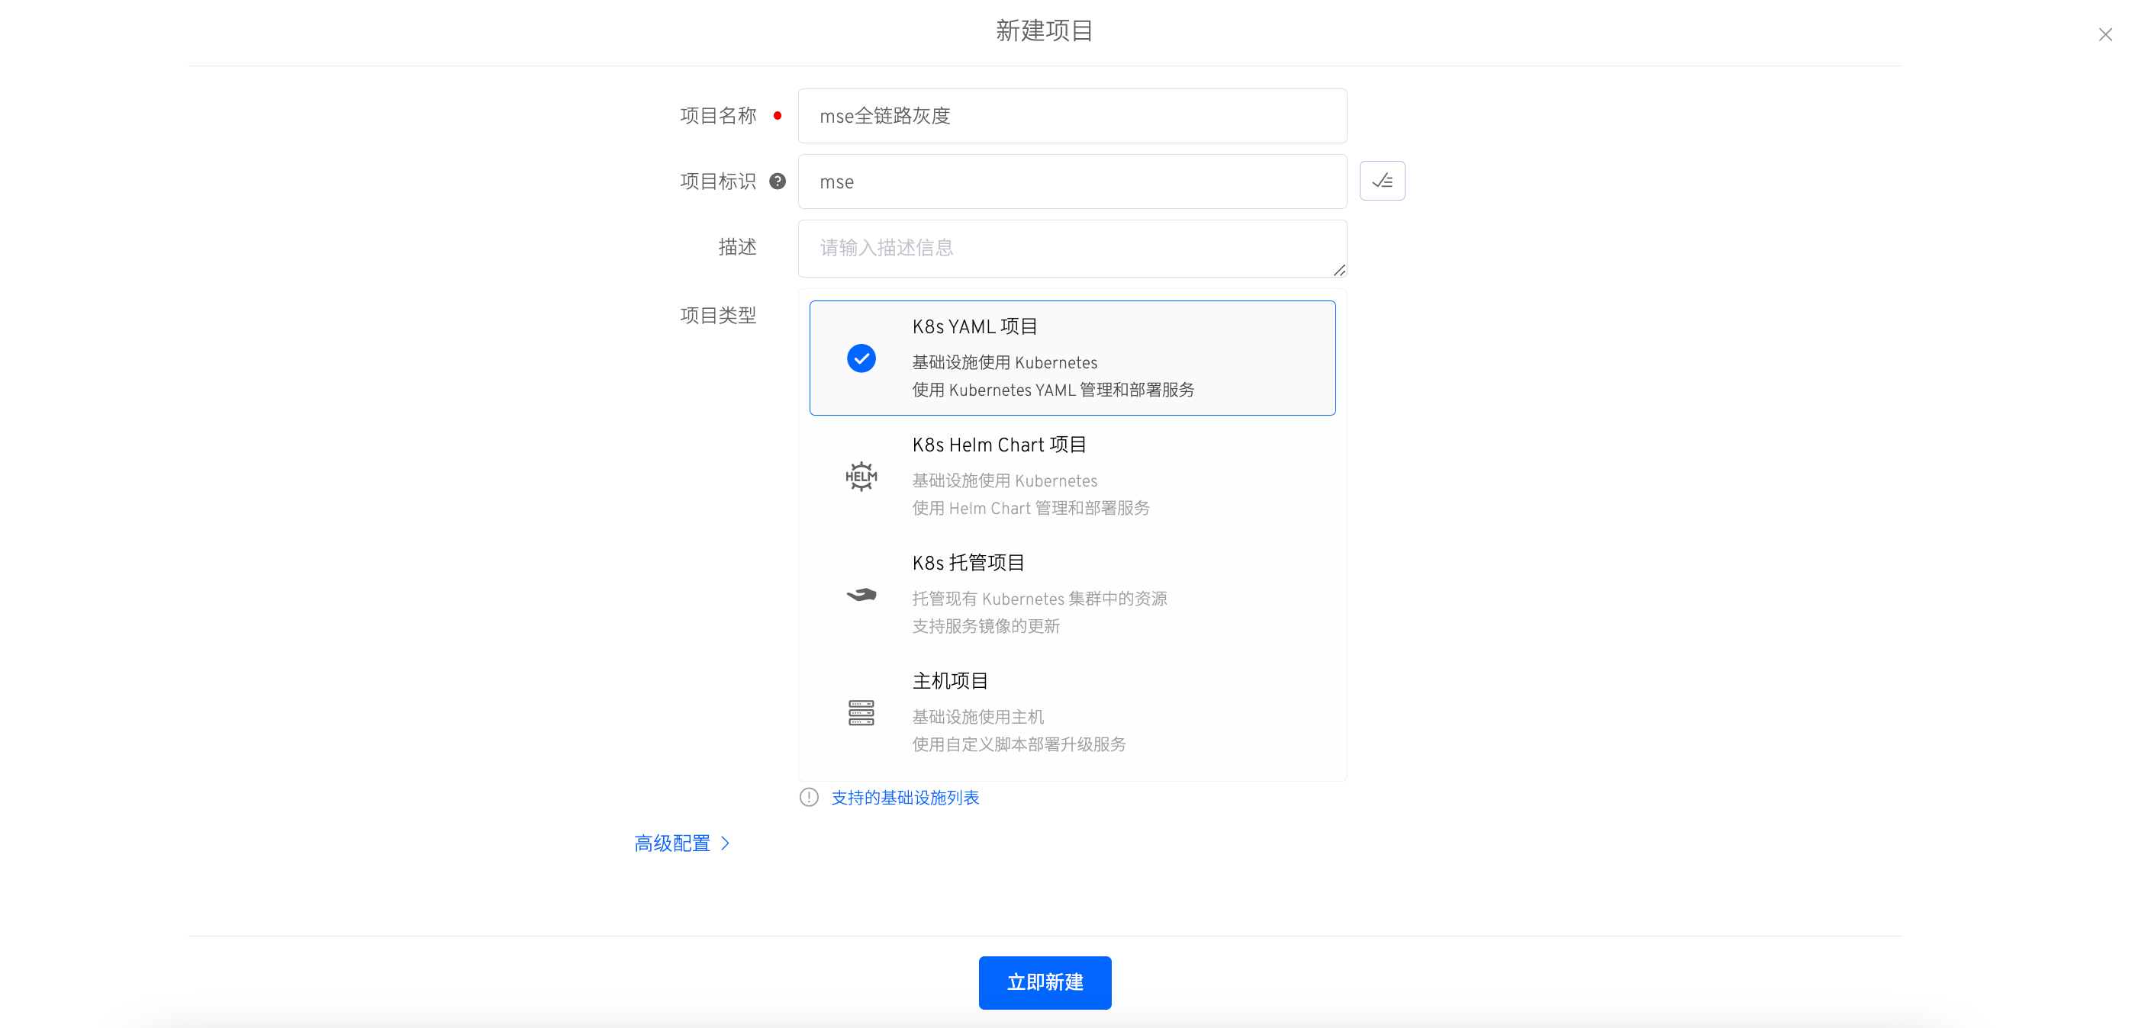Click the info icon before 支持的基础设施列表

[808, 797]
